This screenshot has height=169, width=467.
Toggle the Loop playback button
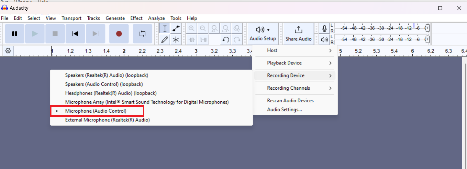click(x=142, y=34)
